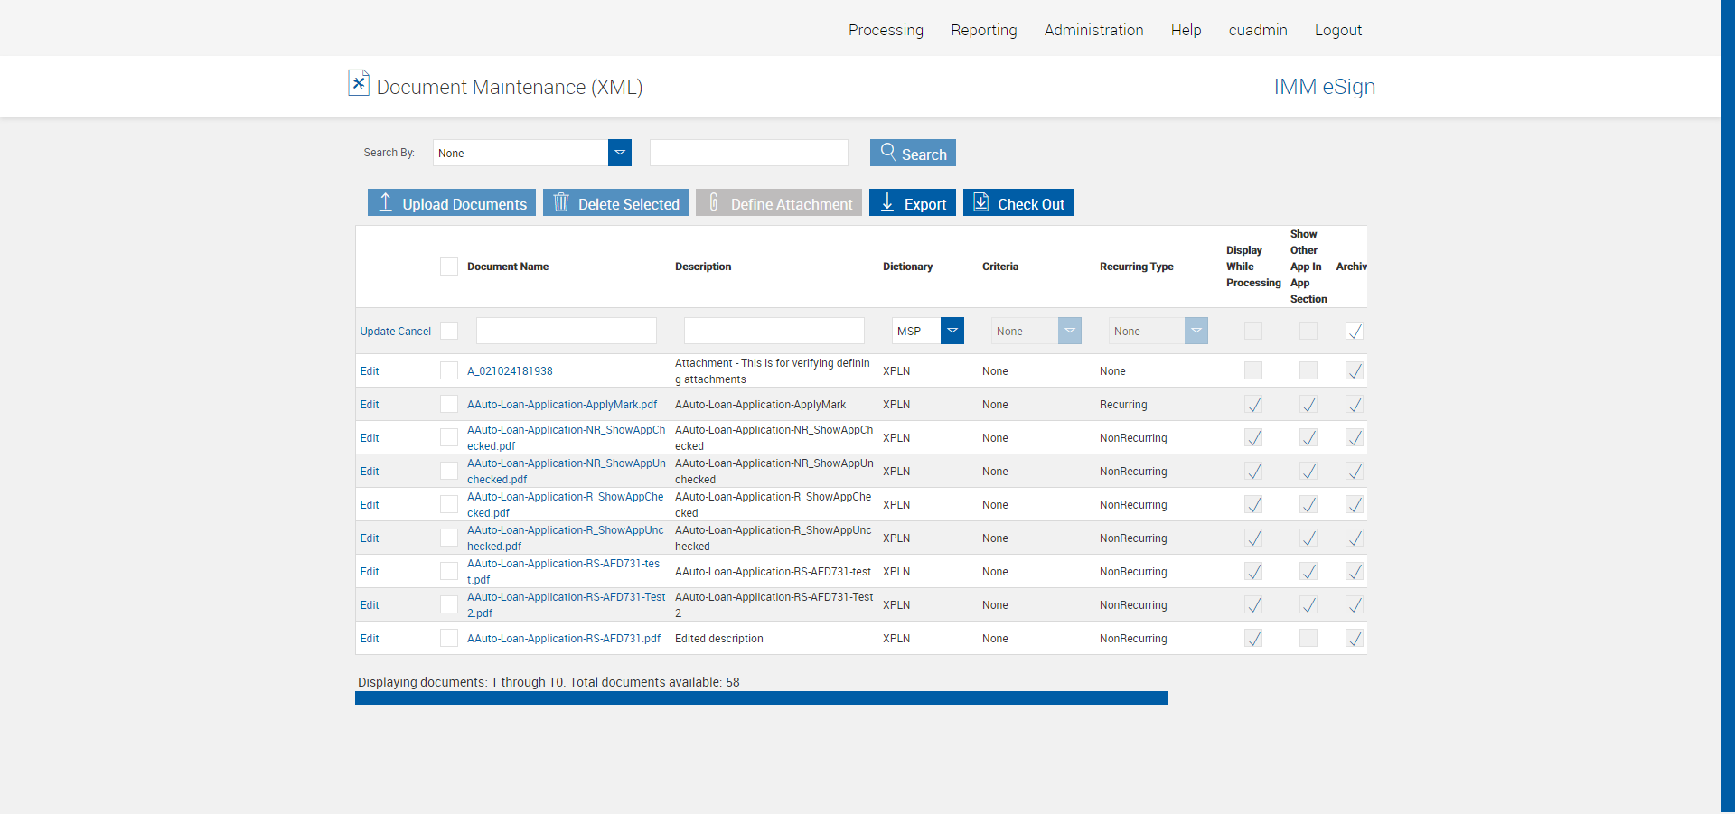
Task: Click Cancel in the edit row
Action: (415, 332)
